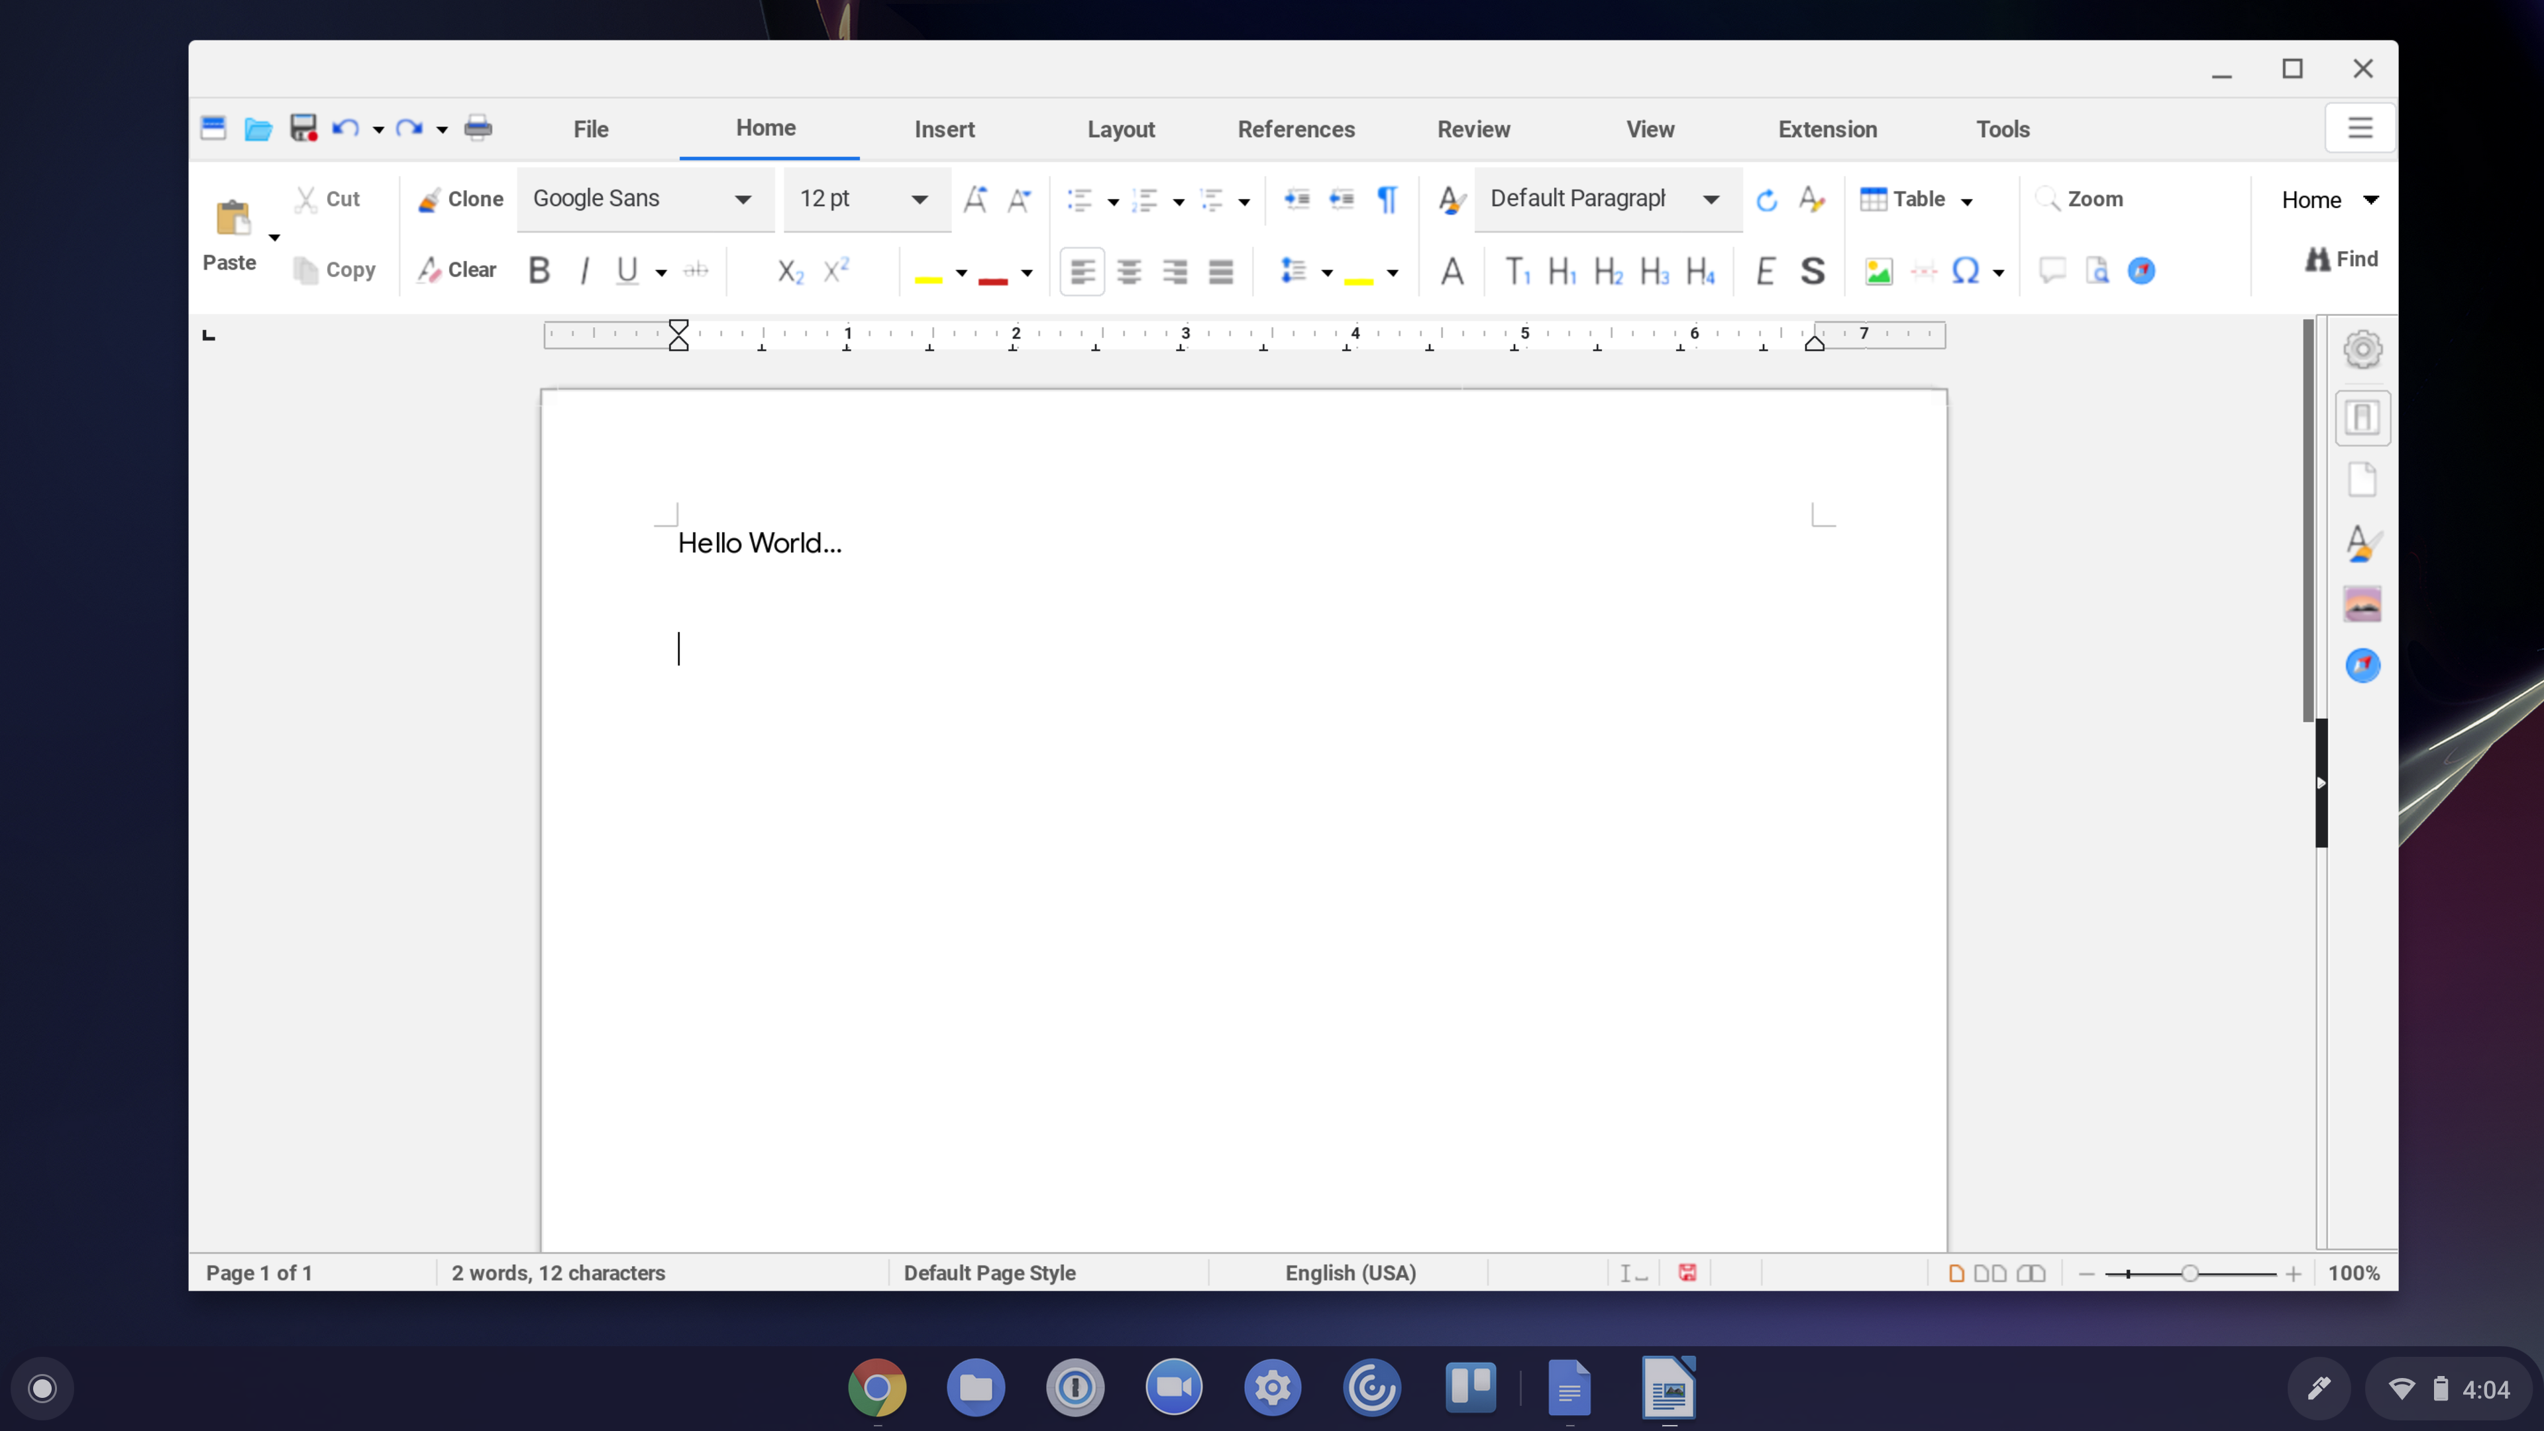This screenshot has height=1431, width=2544.
Task: Click the zoom slider handle
Action: [2190, 1273]
